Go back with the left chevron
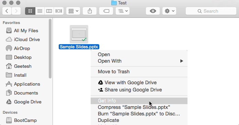Image resolution: width=239 pixels, height=125 pixels. (x=7, y=11)
